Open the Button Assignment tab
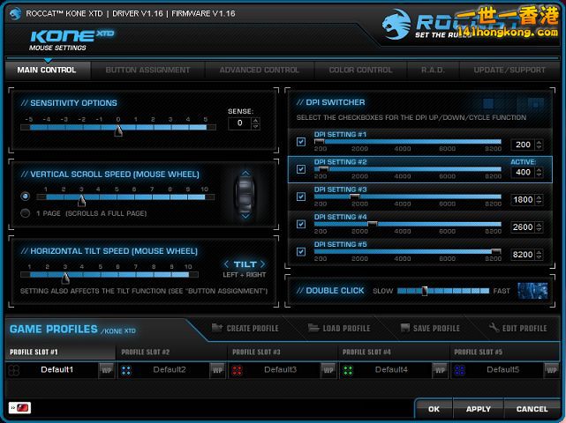The width and height of the screenshot is (566, 423). coord(147,70)
